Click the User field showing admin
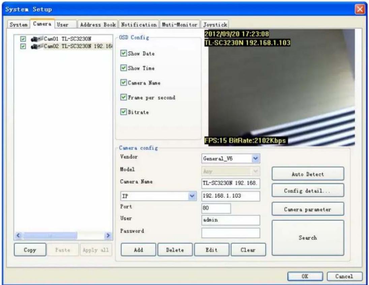The height and width of the screenshot is (285, 369). pyautogui.click(x=230, y=220)
